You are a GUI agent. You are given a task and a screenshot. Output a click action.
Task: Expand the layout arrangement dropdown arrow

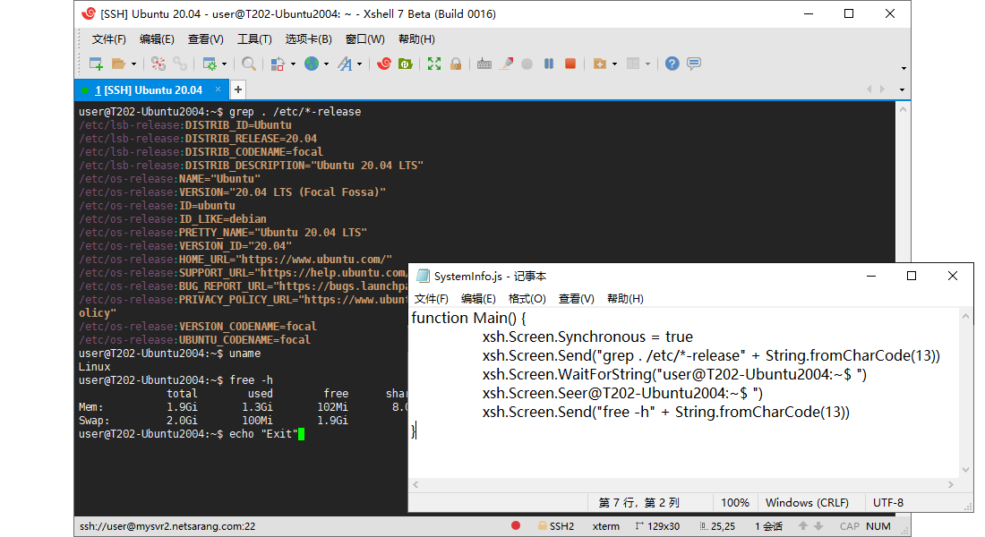[x=647, y=64]
